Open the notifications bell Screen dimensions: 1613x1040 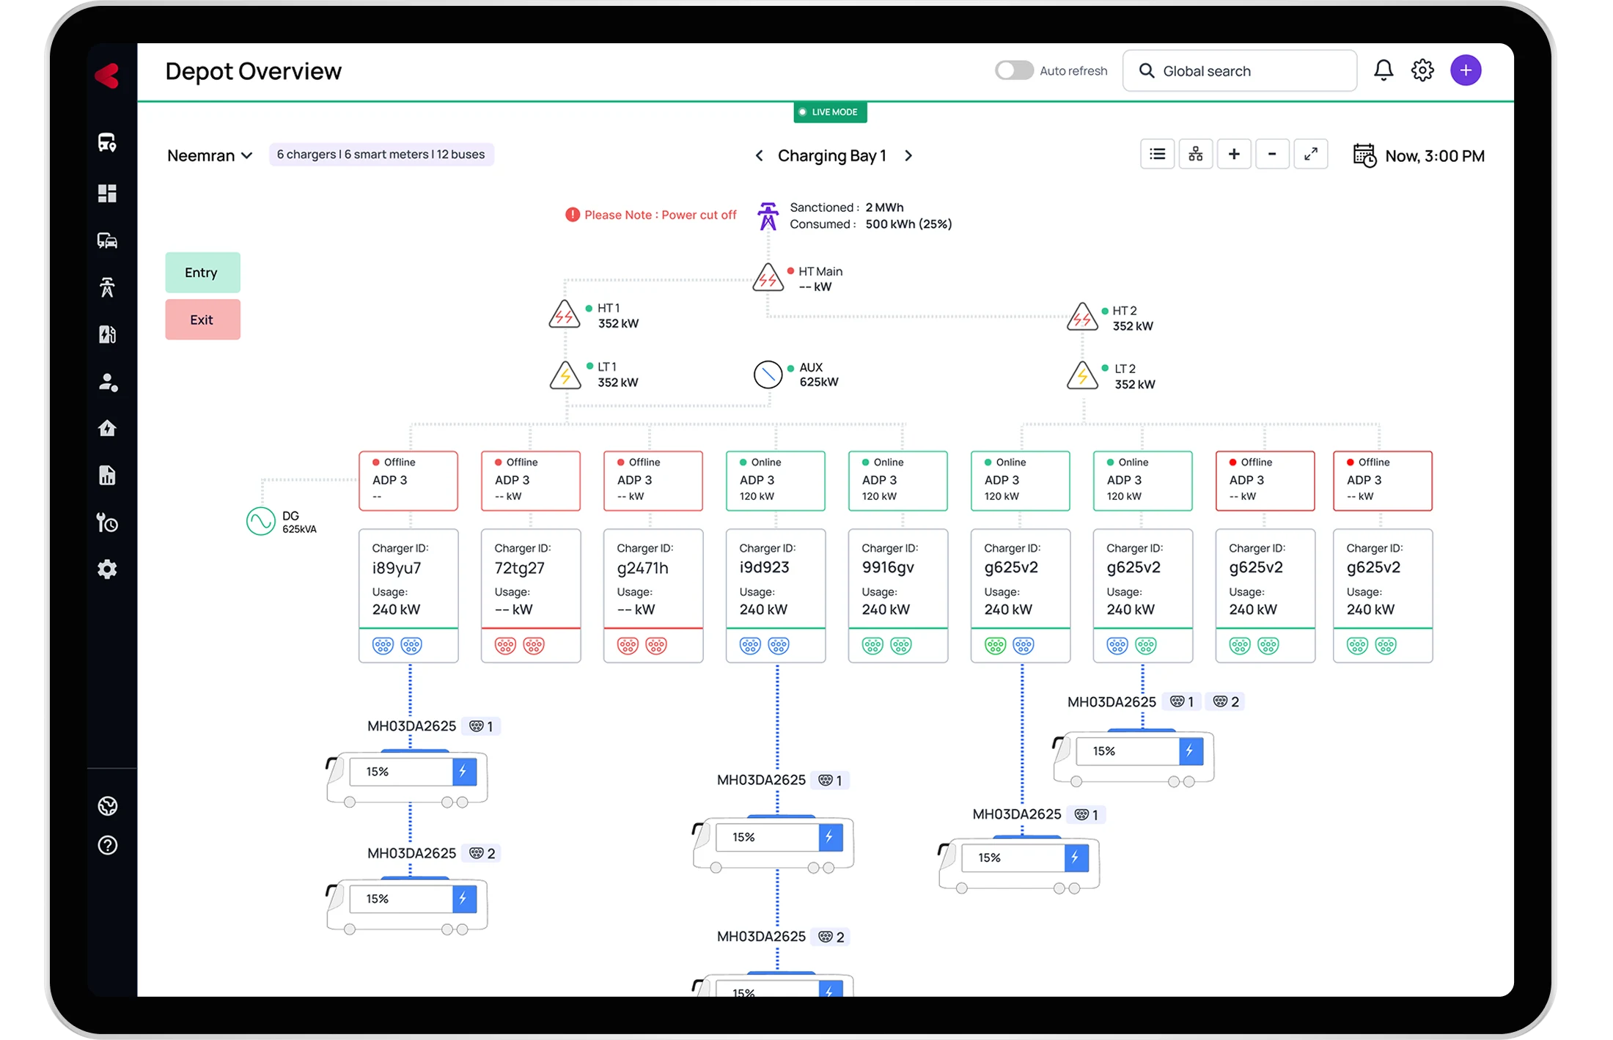(1383, 70)
